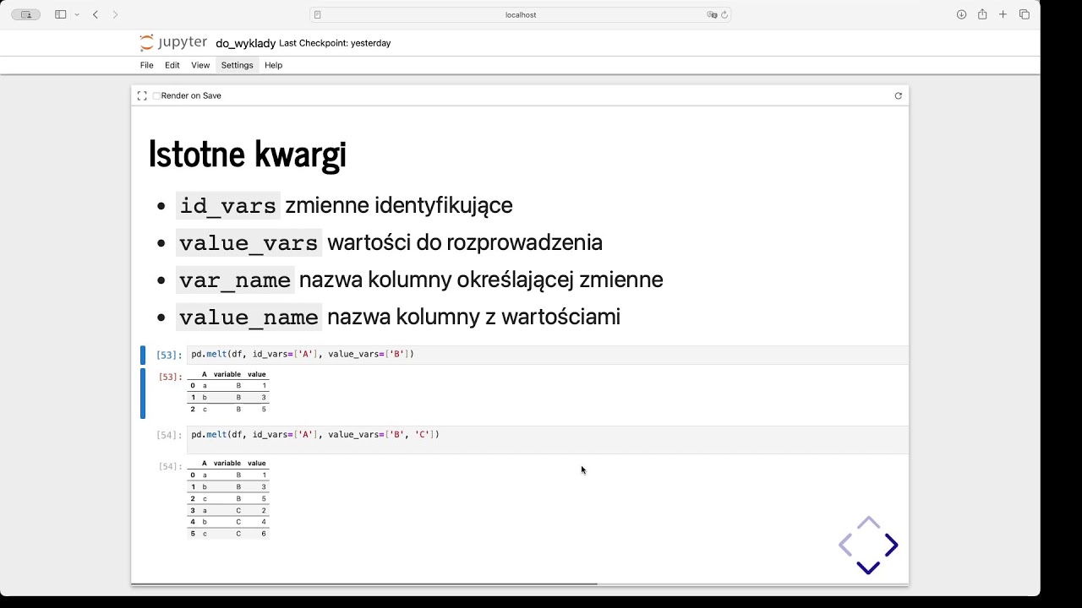Click Last Checkpoint: yesterday text
Screen dimensions: 1082x608
[x=335, y=43]
